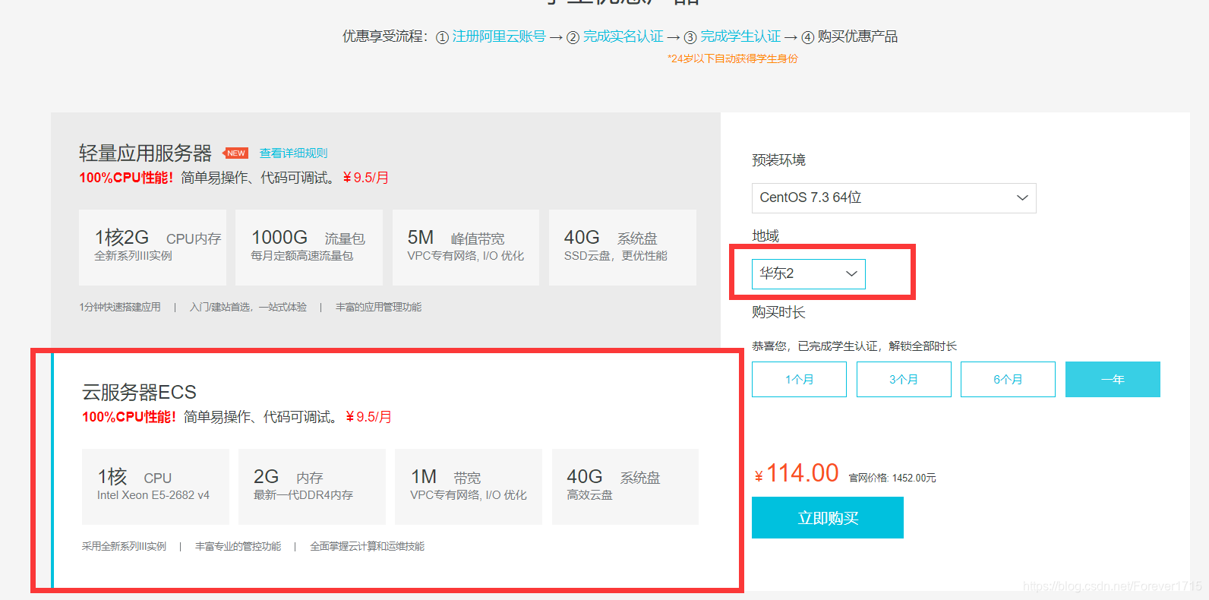This screenshot has width=1209, height=600.
Task: Select the 3个月 purchase duration
Action: [904, 379]
